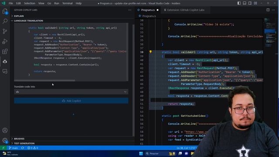Screen dimensions: 279x157
Task: Click the 'Translate code into' label
Action: point(24,87)
